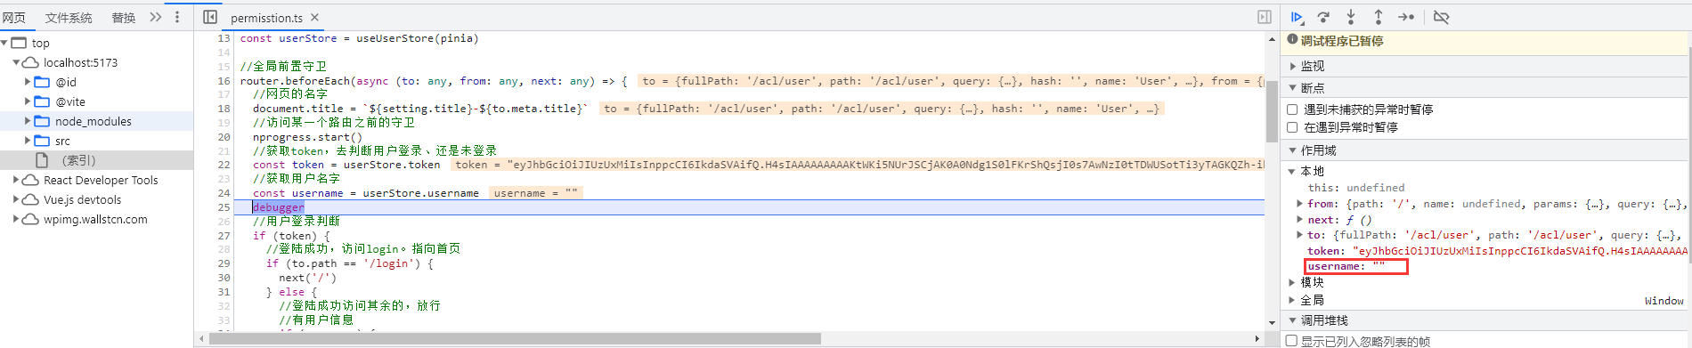
Task: Hide the navigator sidebar panel
Action: [x=210, y=17]
